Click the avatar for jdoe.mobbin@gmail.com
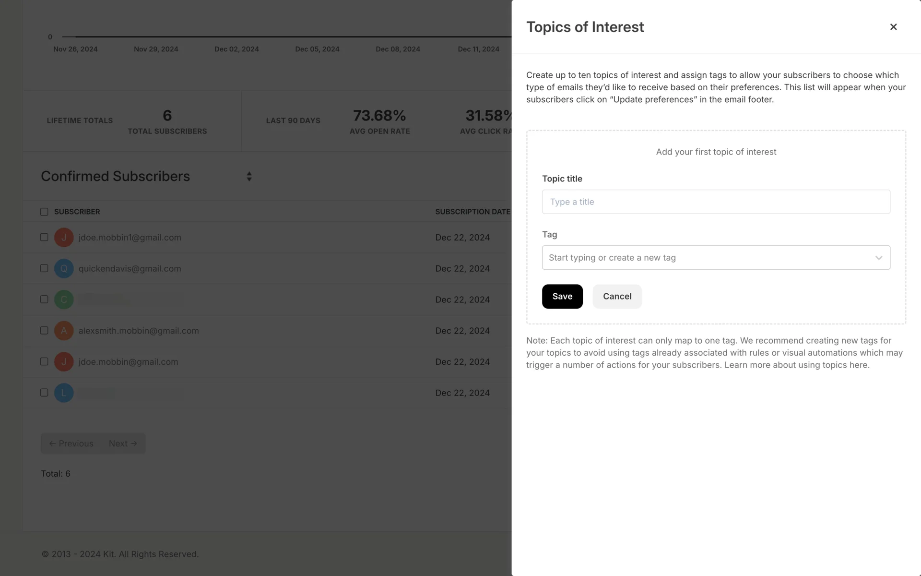Viewport: 921px width, 576px height. 64,362
